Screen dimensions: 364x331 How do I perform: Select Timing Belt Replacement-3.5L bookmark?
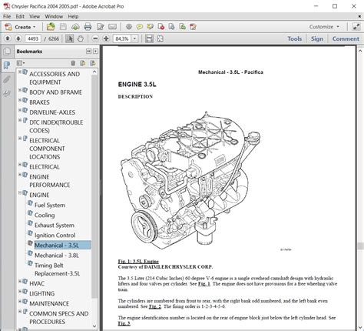point(57,269)
